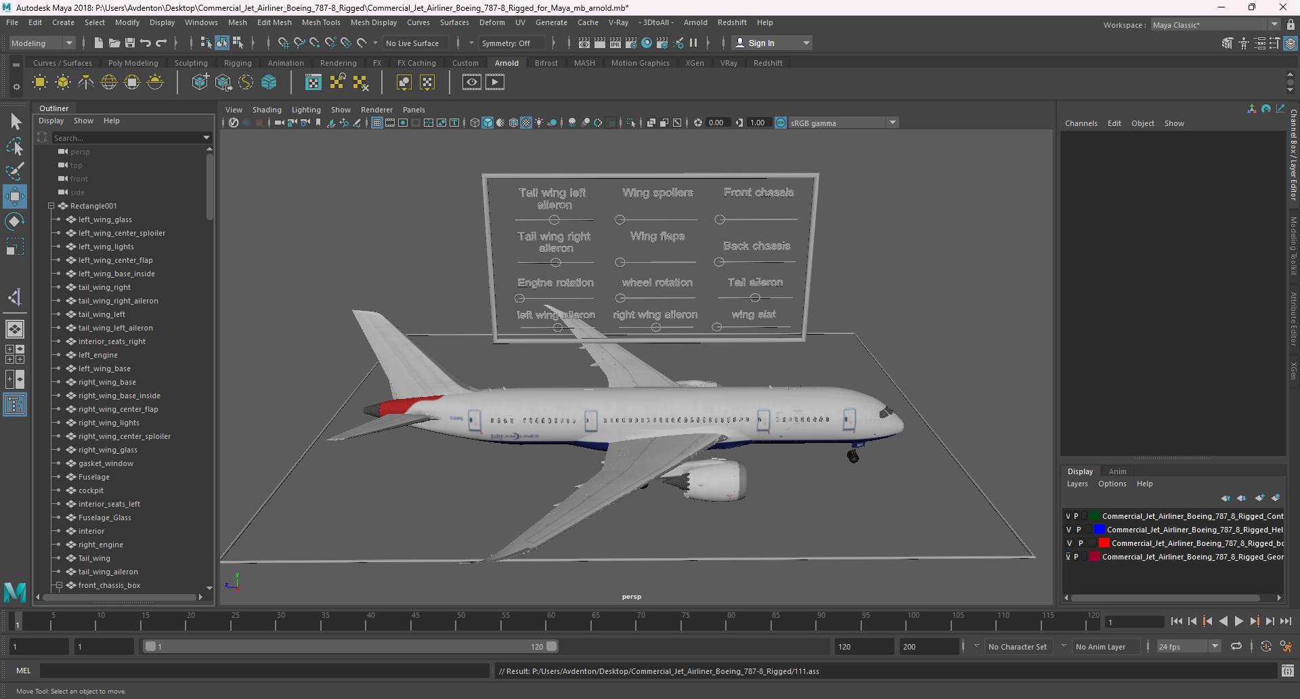Jump to the start of playback range
The width and height of the screenshot is (1300, 699).
pos(1177,621)
